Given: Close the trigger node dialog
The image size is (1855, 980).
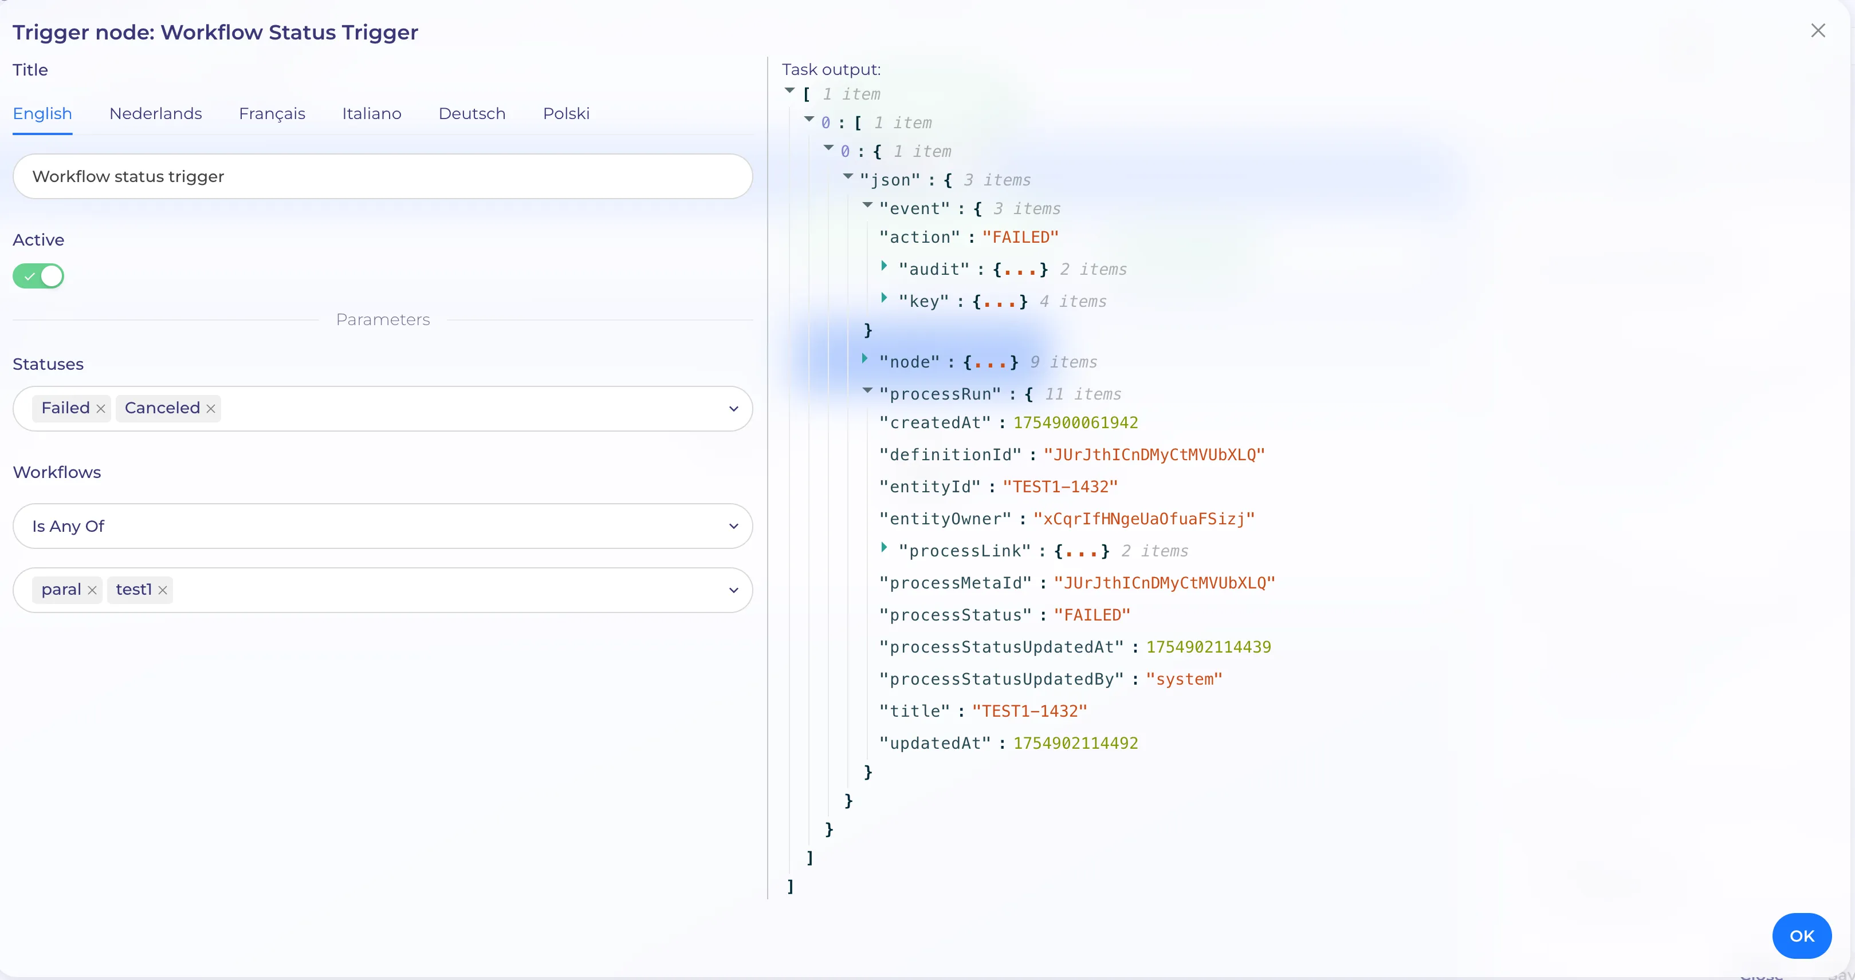Looking at the screenshot, I should 1818,30.
